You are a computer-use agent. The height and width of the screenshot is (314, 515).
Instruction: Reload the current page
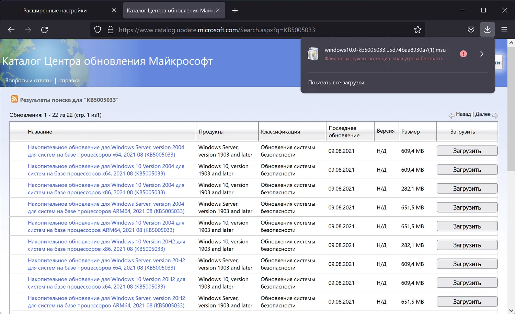click(44, 30)
